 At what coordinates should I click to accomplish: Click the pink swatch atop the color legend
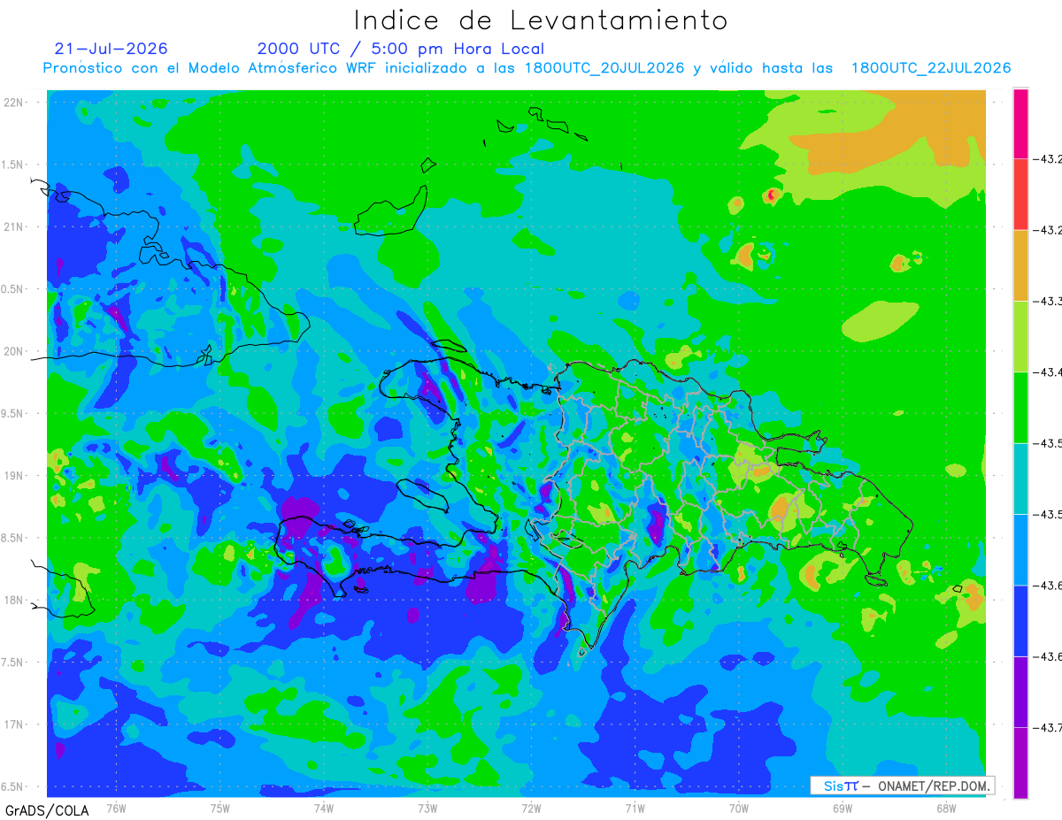[x=1020, y=124]
